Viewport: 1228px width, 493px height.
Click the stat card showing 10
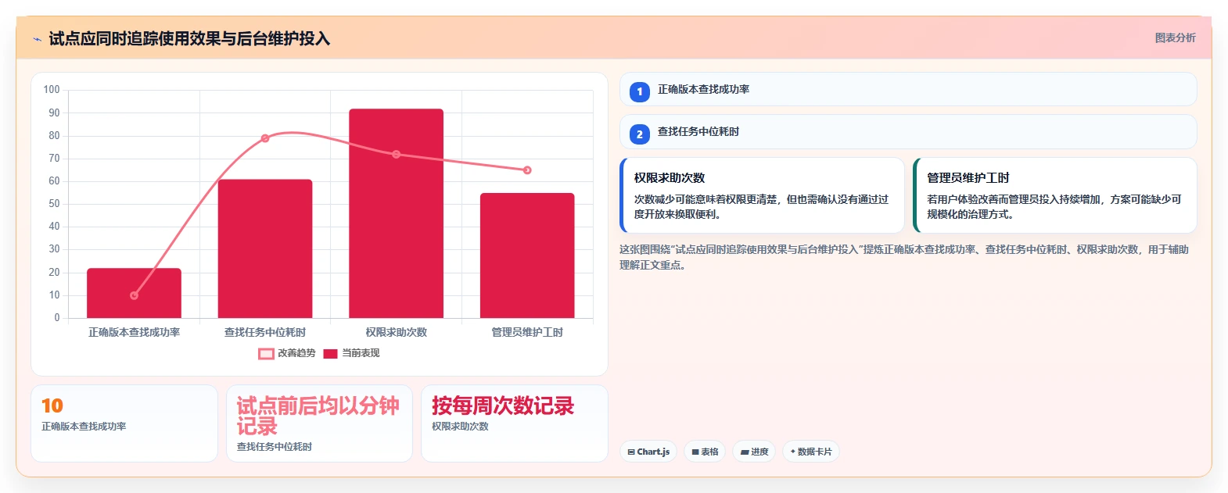pyautogui.click(x=124, y=423)
